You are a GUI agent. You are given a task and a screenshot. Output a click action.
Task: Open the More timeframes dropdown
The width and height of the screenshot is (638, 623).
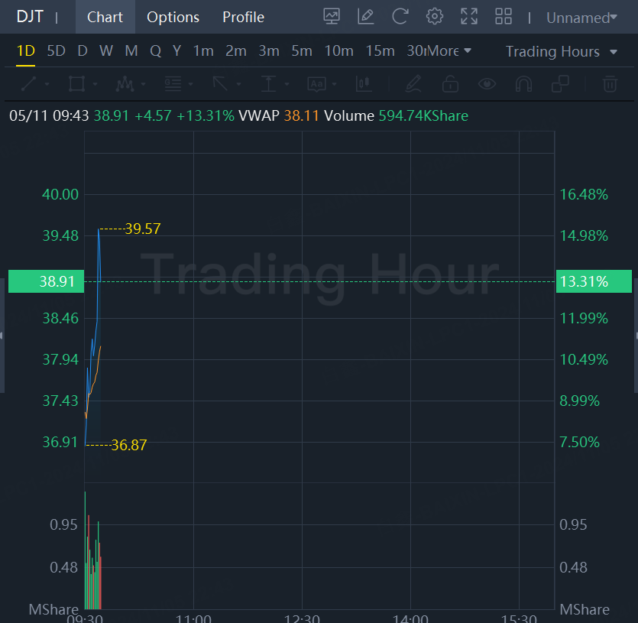[449, 51]
